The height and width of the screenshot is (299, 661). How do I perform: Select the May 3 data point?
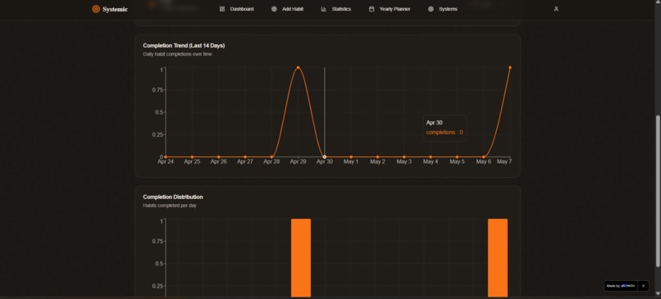pos(403,156)
